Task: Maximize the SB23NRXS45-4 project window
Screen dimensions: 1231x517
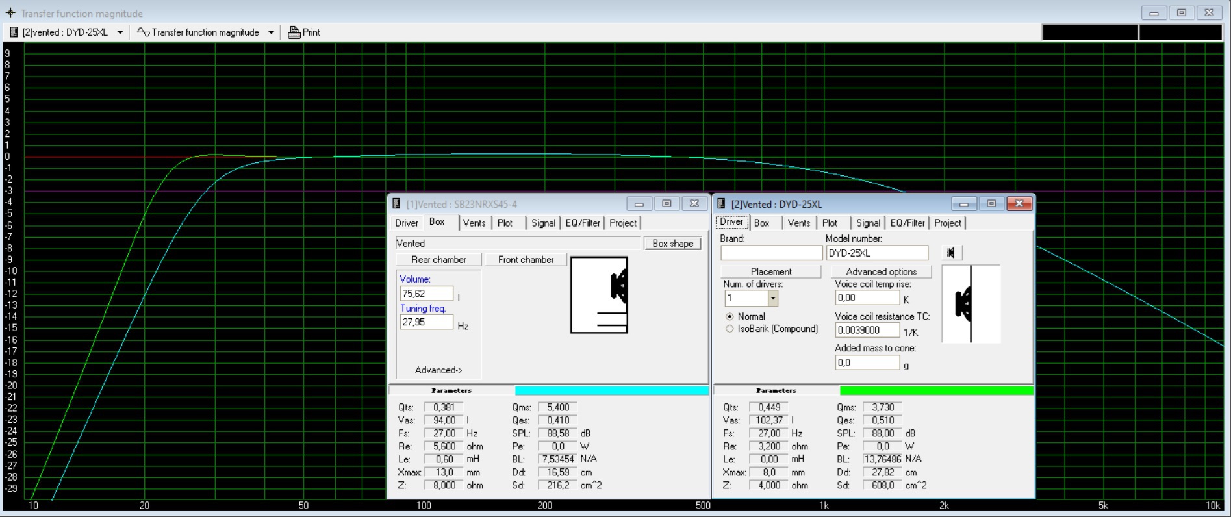Action: click(x=666, y=204)
